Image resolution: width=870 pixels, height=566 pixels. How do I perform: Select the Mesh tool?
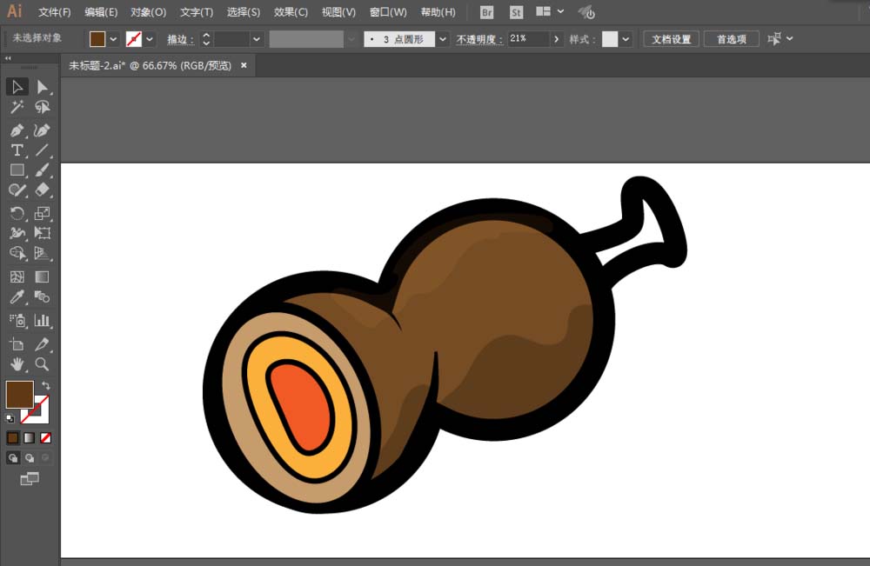click(x=17, y=276)
